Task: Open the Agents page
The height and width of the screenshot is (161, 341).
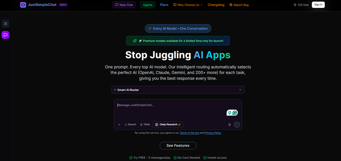Action: [148, 5]
